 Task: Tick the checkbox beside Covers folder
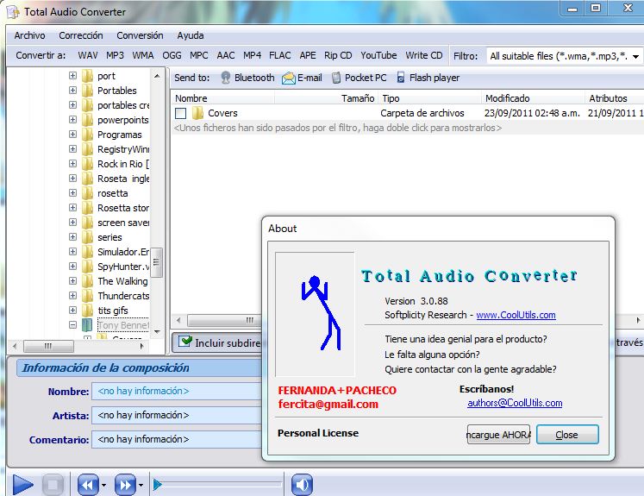180,113
